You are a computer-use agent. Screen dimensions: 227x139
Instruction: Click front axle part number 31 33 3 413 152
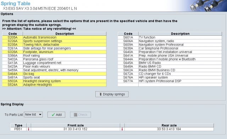point(76,129)
